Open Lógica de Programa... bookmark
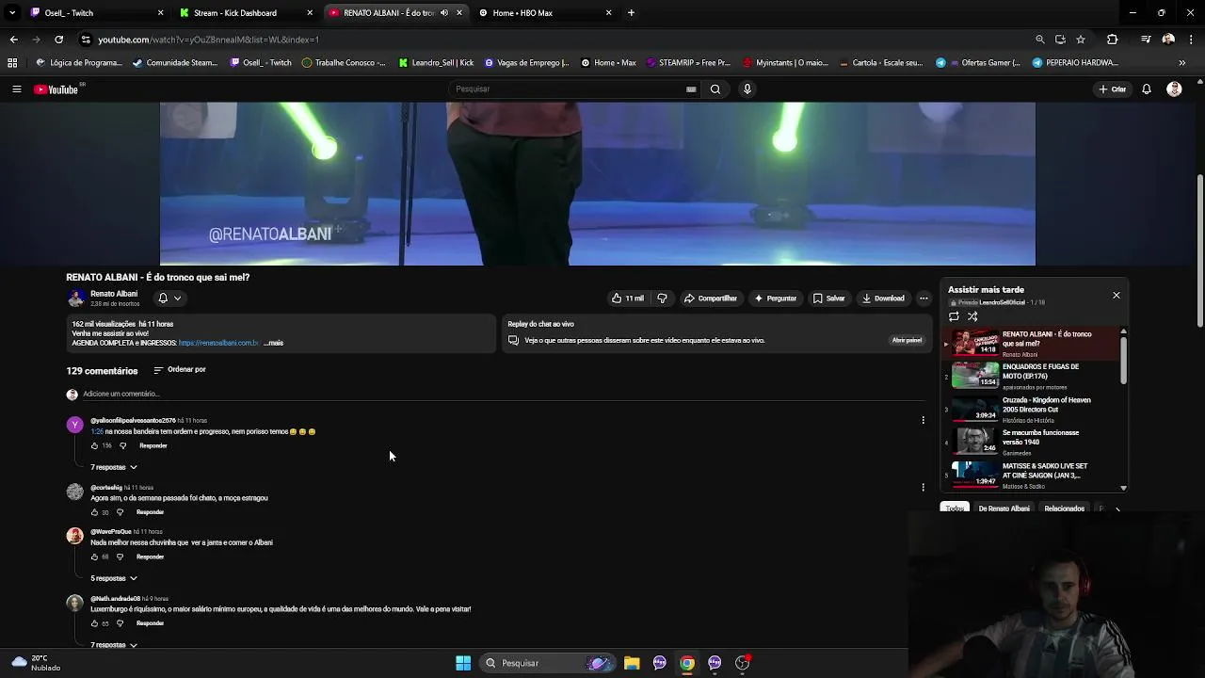 (x=78, y=63)
